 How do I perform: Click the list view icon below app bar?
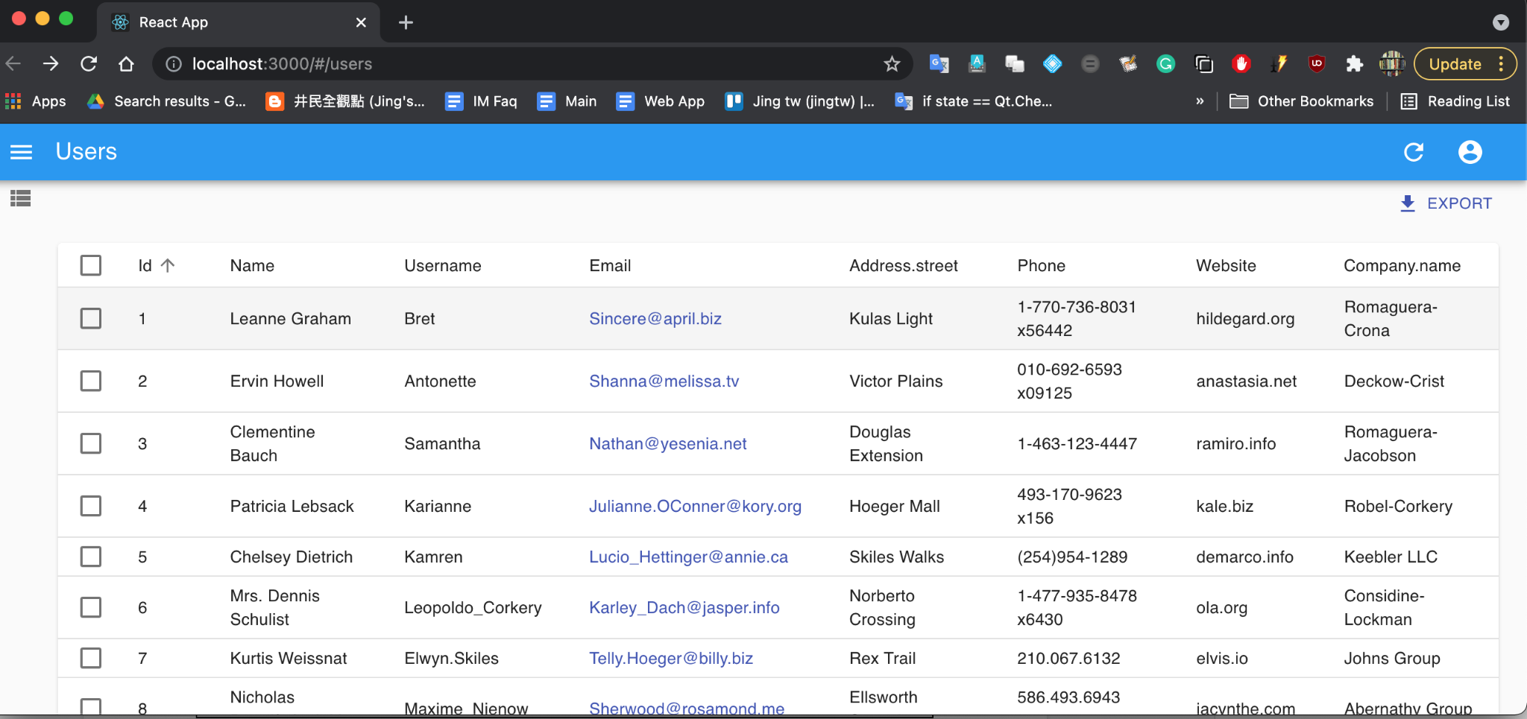point(20,198)
